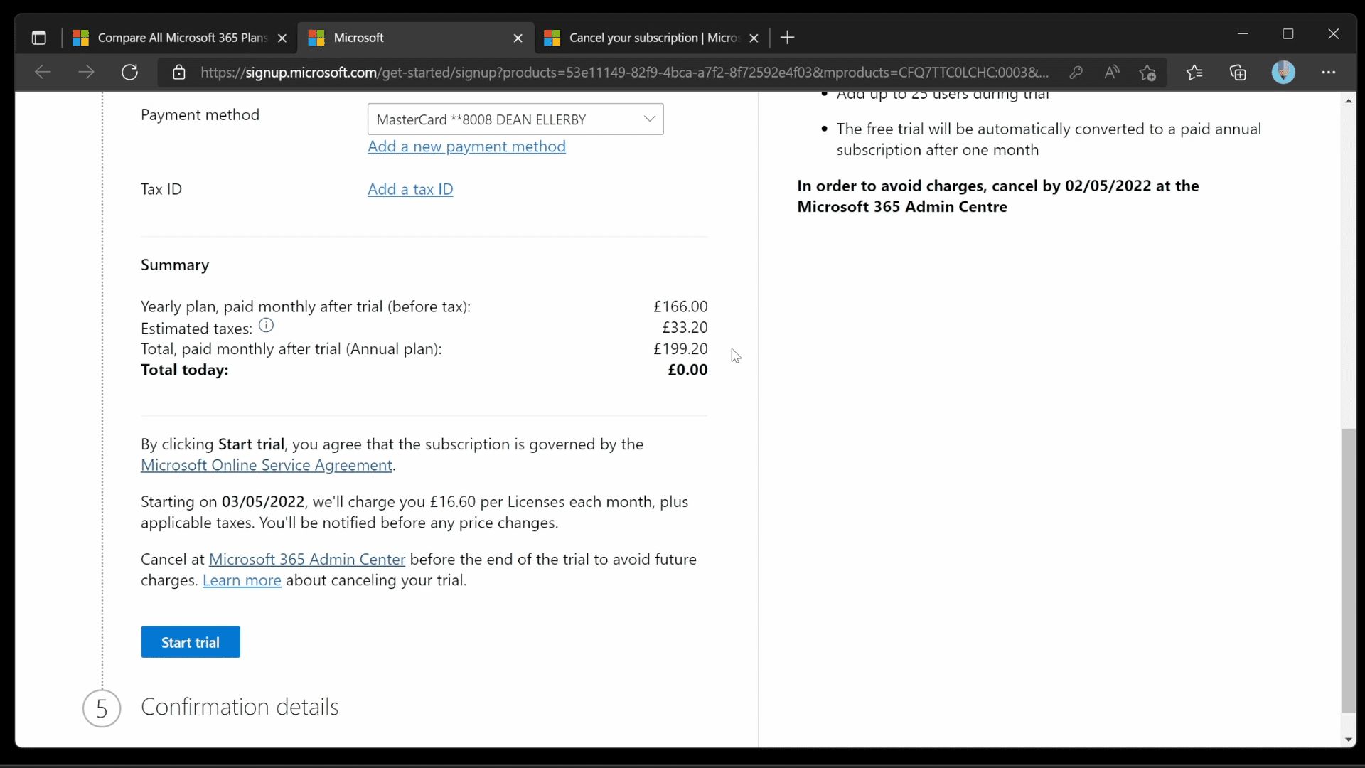Open the Favorites panel
The image size is (1365, 768).
coord(1195,72)
